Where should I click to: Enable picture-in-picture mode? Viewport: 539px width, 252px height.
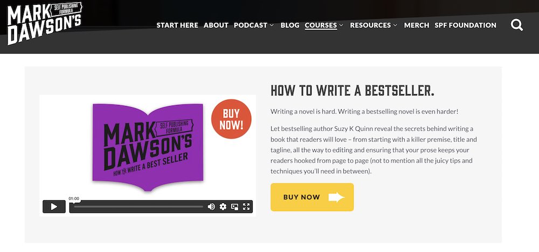tap(235, 207)
